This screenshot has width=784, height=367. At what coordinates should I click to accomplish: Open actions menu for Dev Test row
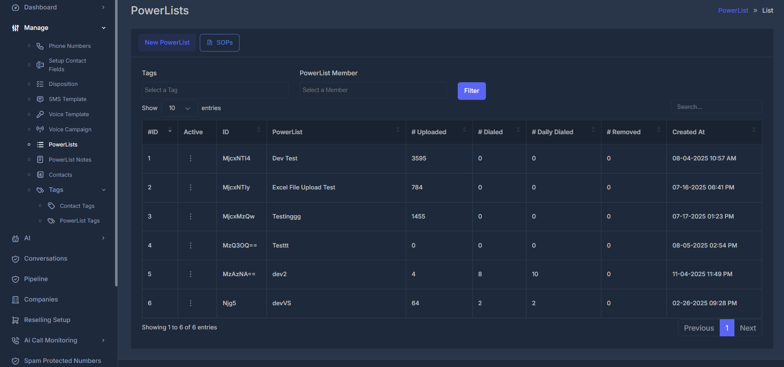[x=190, y=158]
